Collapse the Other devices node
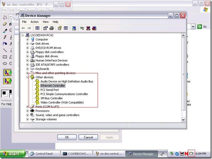The image size is (212, 159). 28,77
